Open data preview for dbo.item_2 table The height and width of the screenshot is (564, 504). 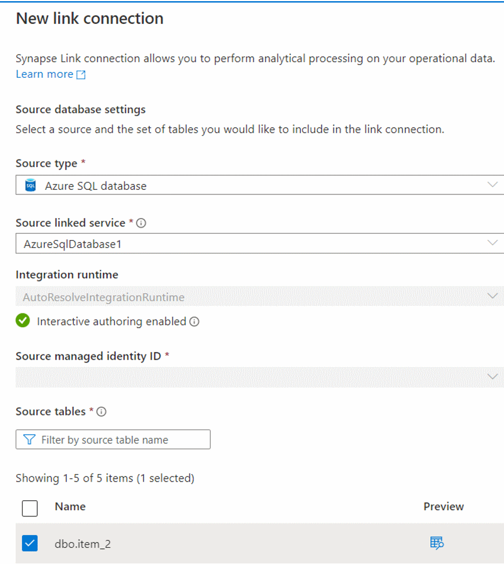[437, 543]
